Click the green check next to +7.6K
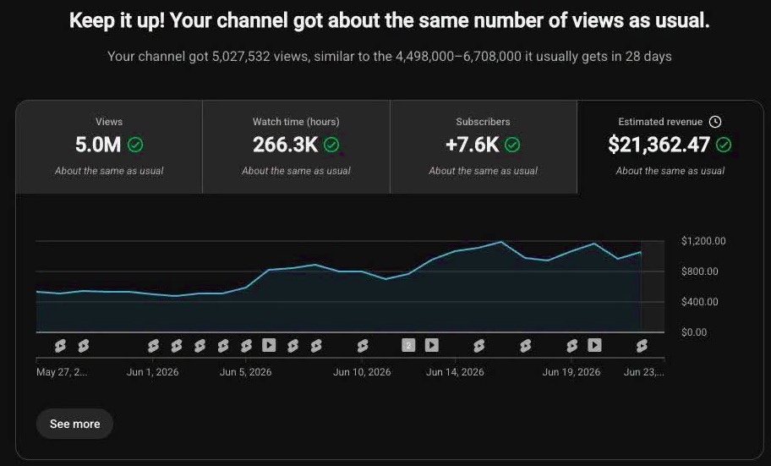Viewport: 771px width, 466px height. (x=512, y=145)
